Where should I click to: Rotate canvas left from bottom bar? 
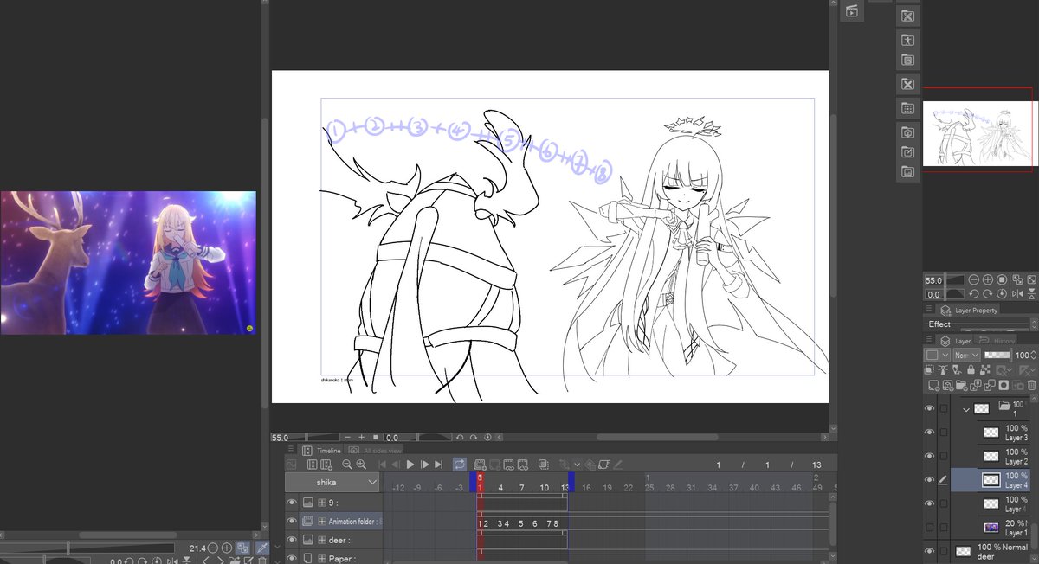click(x=461, y=438)
